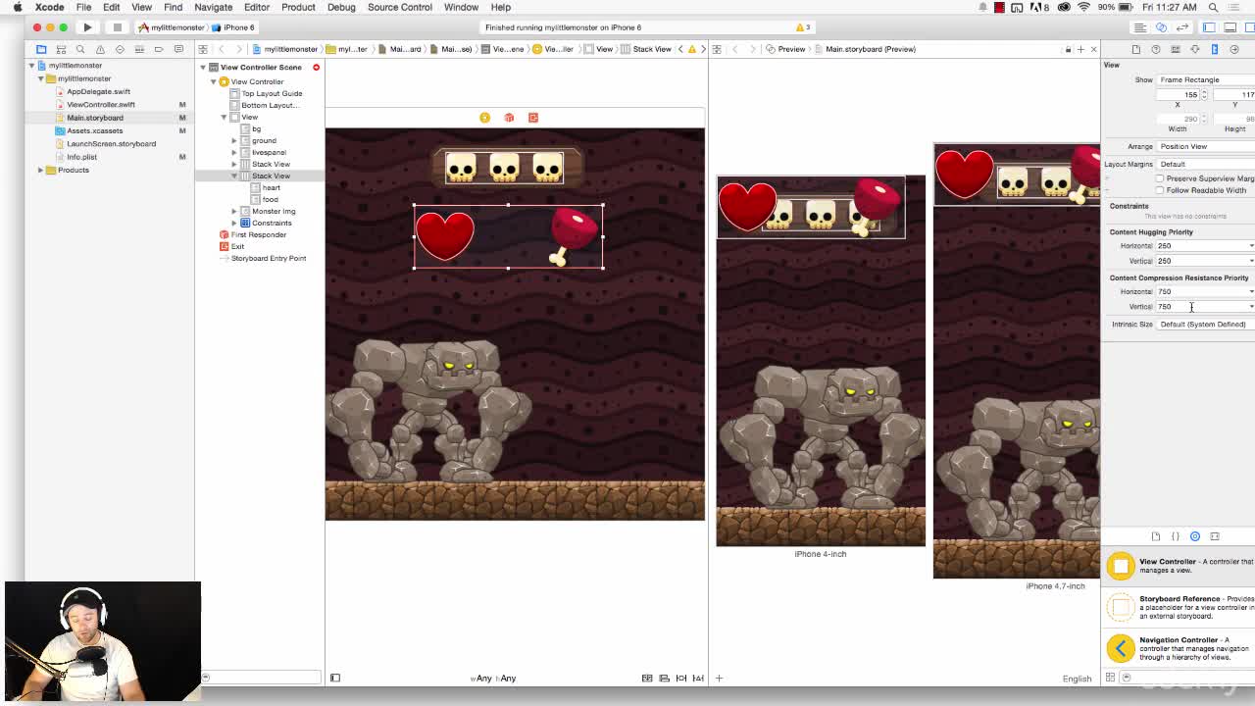Click the X position stepper
The width and height of the screenshot is (1255, 706).
coord(1203,95)
